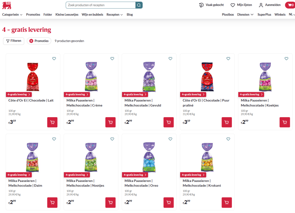Add Côte d'Or Ei Puur praliné to cart
The height and width of the screenshot is (213, 295).
pos(227,122)
